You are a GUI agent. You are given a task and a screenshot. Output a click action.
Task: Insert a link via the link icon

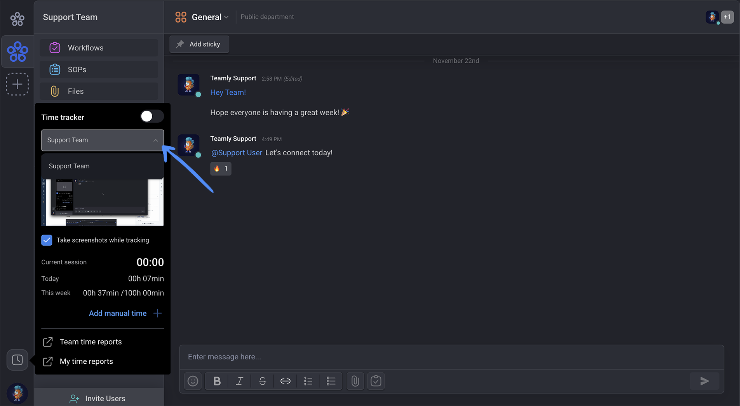pyautogui.click(x=285, y=381)
